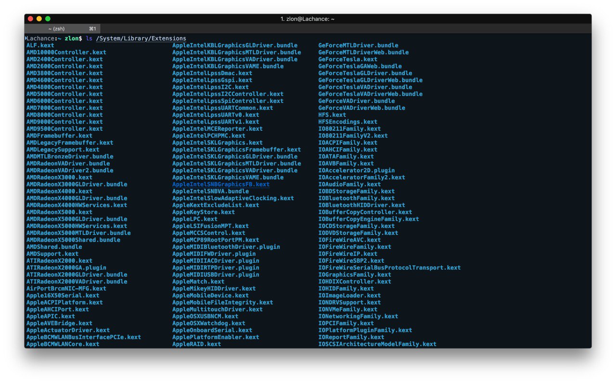
Task: Click AppleLSIFusionMPT.kext entry
Action: 211,226
